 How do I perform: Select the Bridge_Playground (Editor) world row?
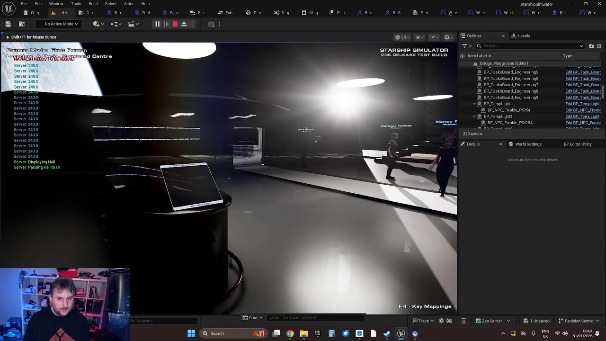(504, 63)
